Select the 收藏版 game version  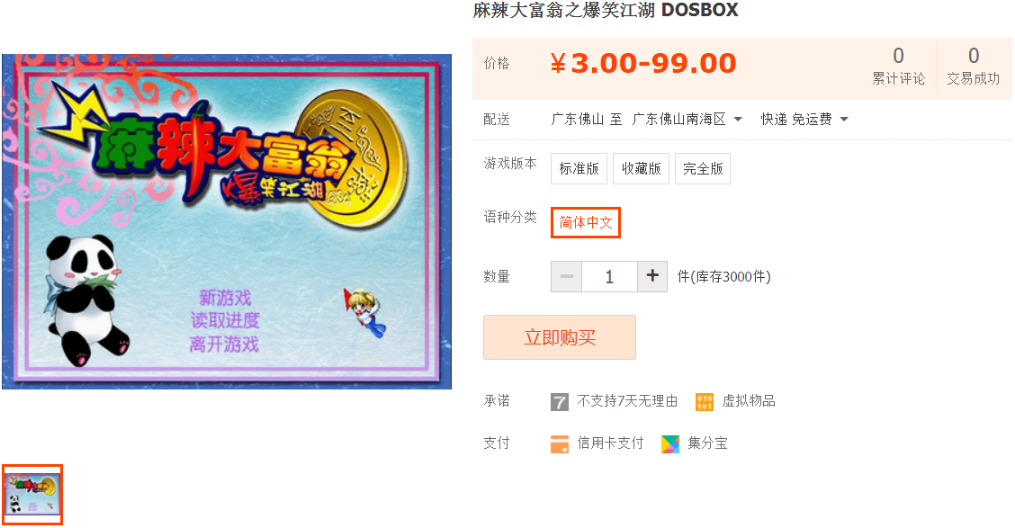(x=641, y=169)
